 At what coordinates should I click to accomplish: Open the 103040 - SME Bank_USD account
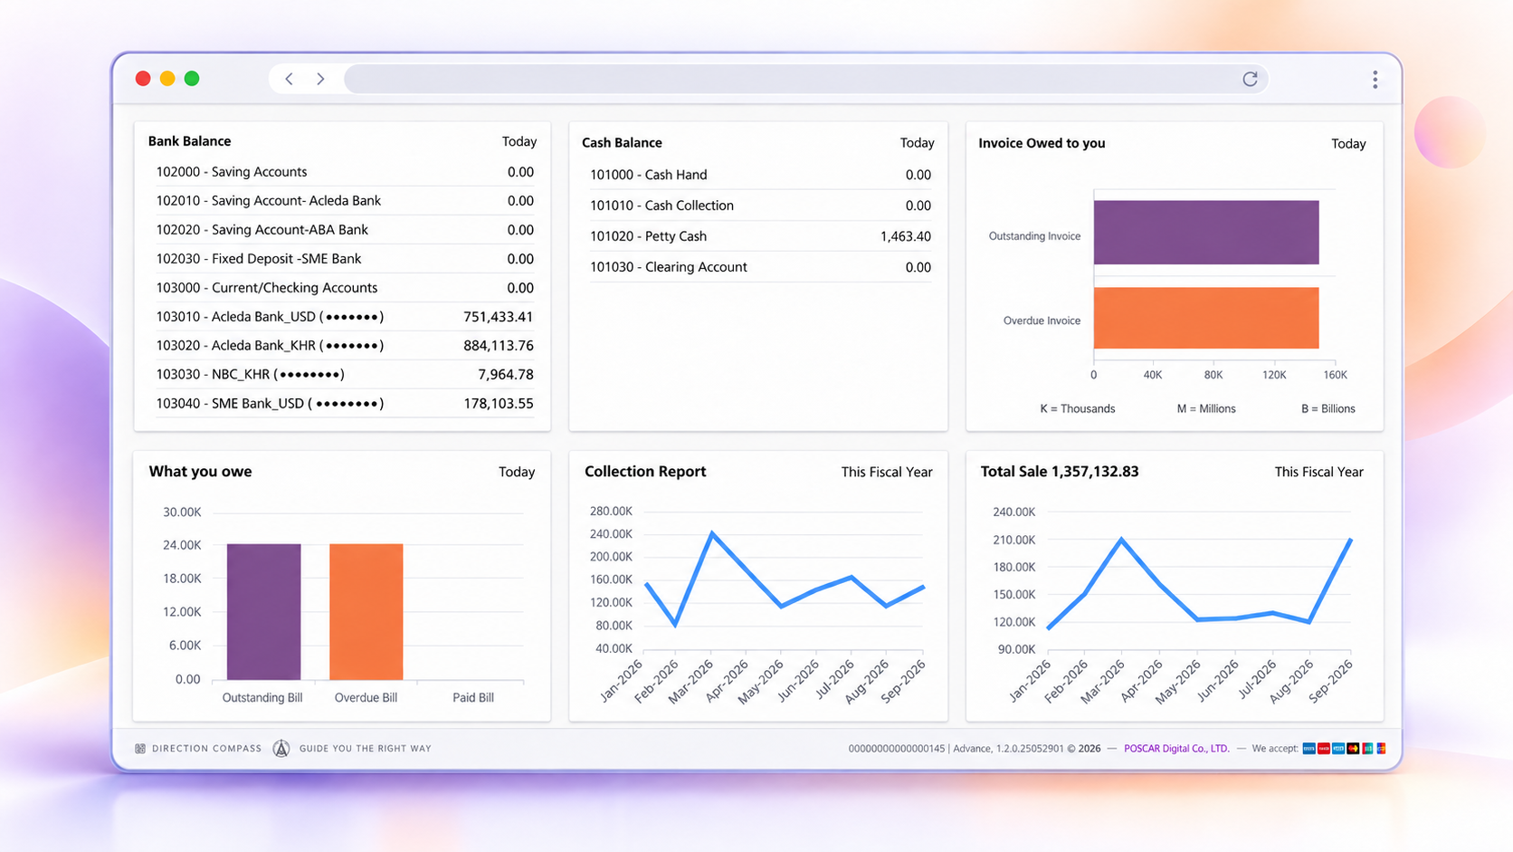[x=345, y=404]
